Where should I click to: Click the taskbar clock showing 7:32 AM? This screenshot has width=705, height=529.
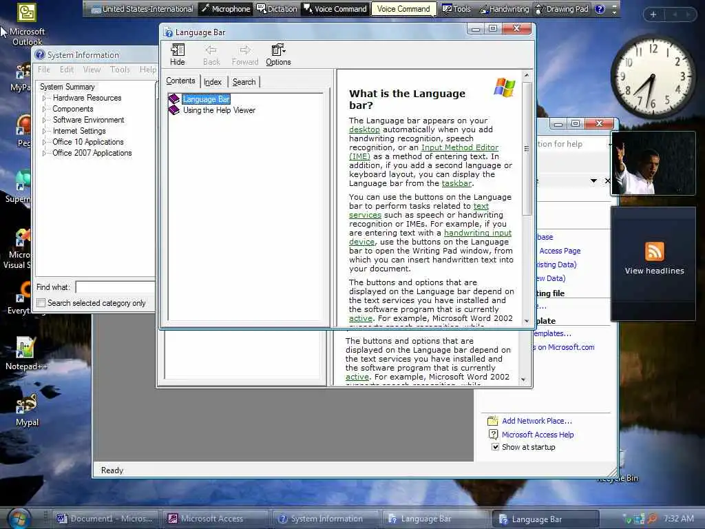[x=679, y=519]
